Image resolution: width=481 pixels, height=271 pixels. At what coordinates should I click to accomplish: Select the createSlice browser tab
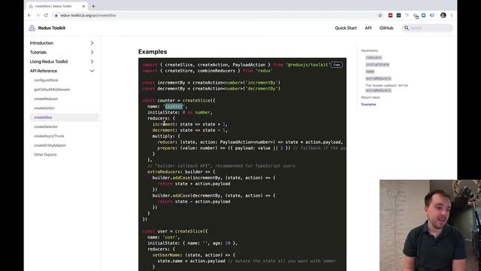[x=57, y=6]
